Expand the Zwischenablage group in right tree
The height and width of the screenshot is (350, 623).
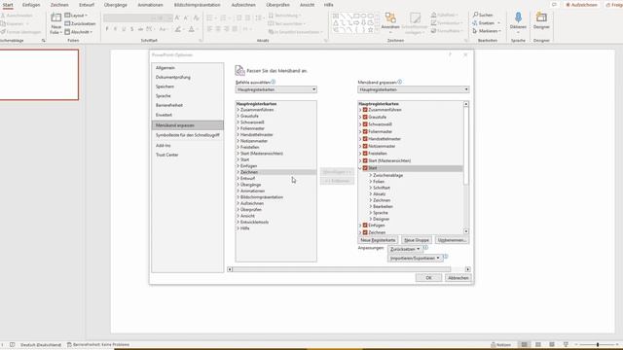(370, 175)
